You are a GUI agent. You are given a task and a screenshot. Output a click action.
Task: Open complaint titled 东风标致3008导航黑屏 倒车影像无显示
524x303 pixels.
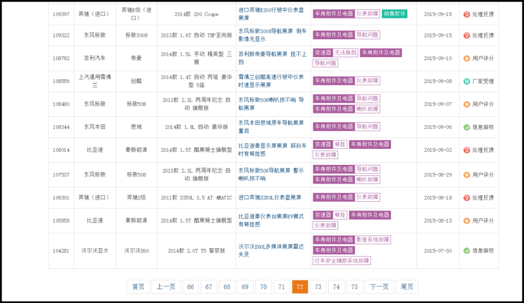coord(272,35)
